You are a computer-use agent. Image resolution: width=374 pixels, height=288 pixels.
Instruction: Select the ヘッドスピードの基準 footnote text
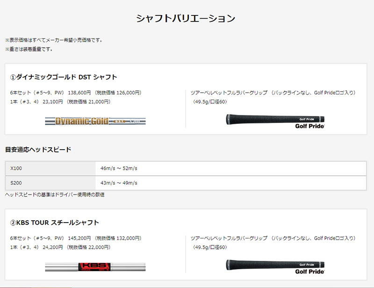pos(55,194)
